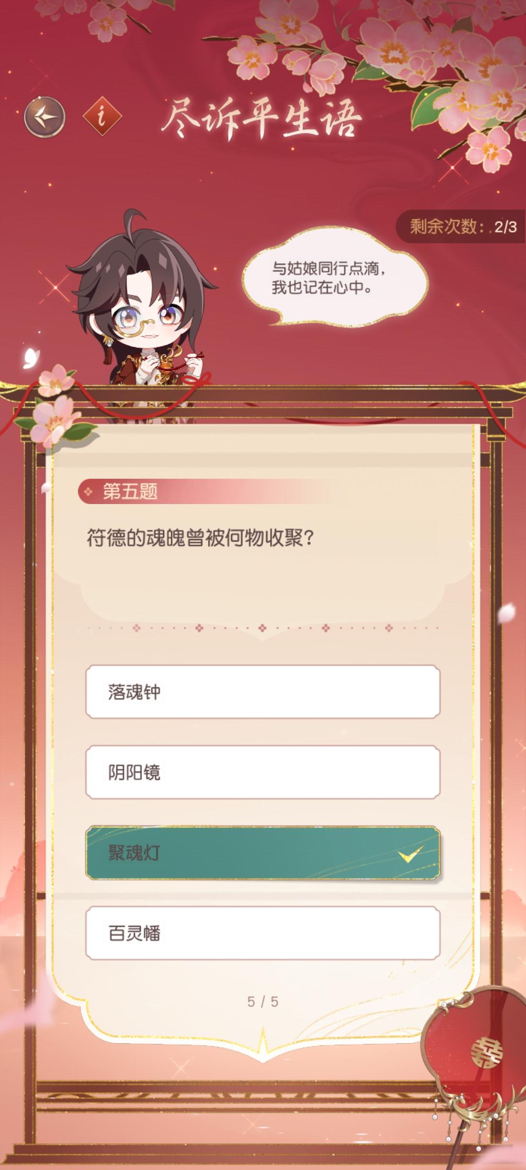Tap the 剩余次数 2/3 attempts badge
Image resolution: width=526 pixels, height=1170 pixels.
pos(460,226)
